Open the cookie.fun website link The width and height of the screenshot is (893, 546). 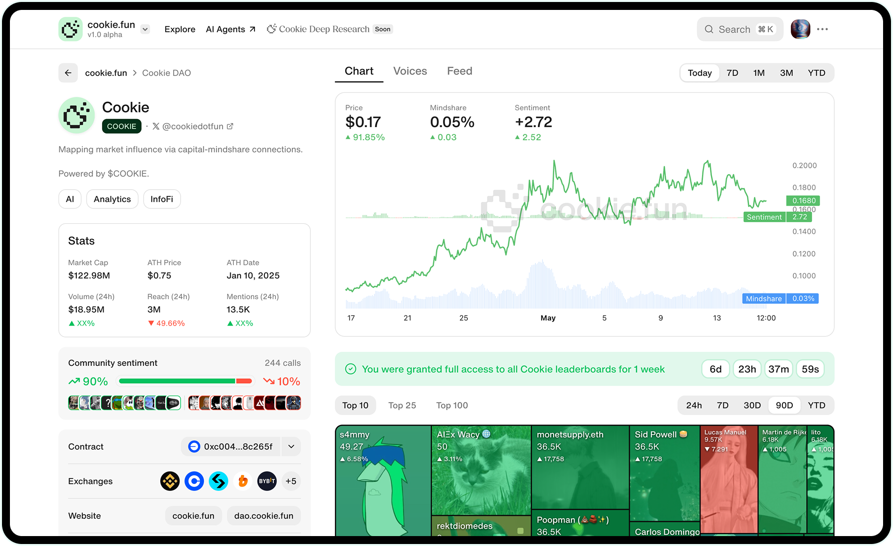pos(193,516)
